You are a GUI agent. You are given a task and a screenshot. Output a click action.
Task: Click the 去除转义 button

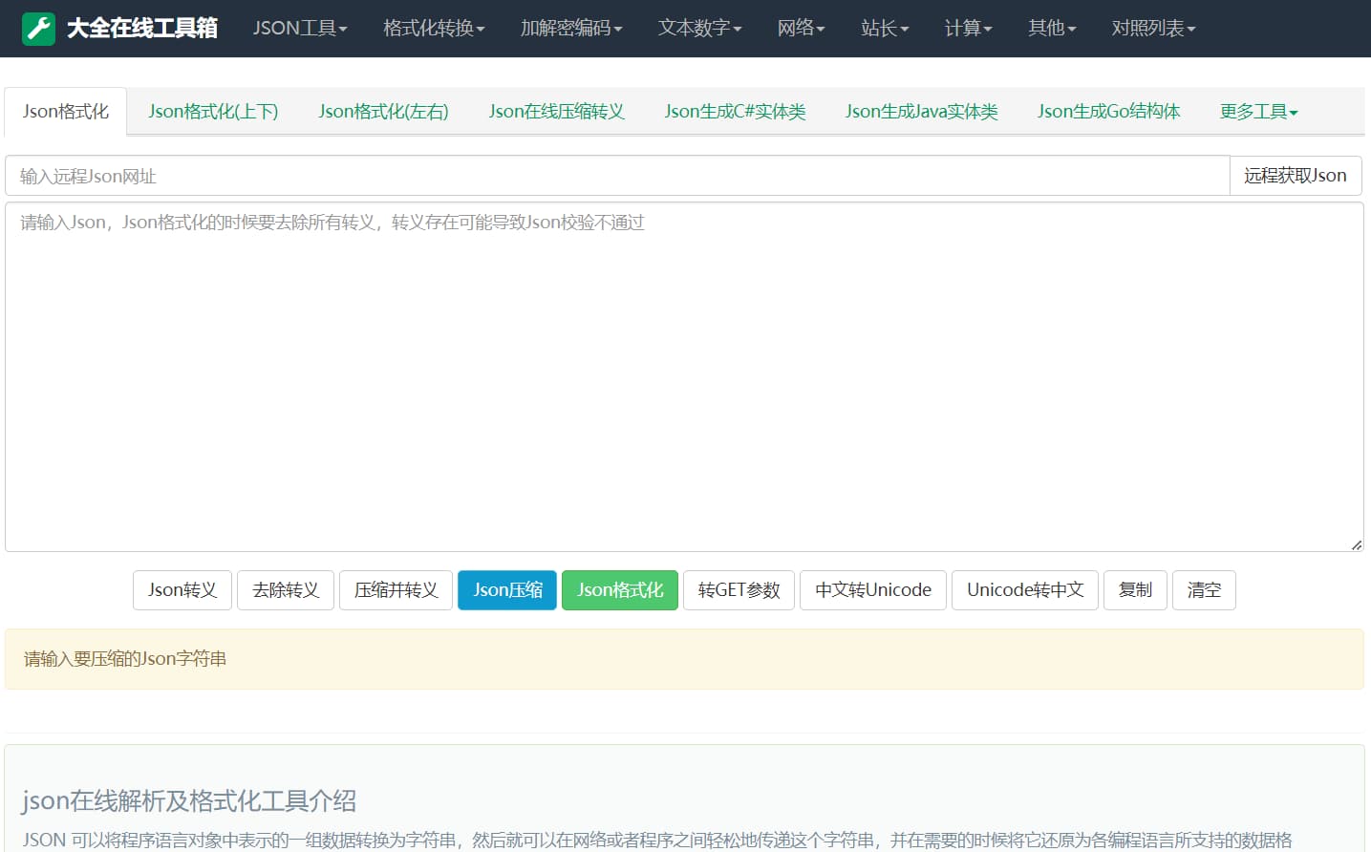tap(286, 590)
